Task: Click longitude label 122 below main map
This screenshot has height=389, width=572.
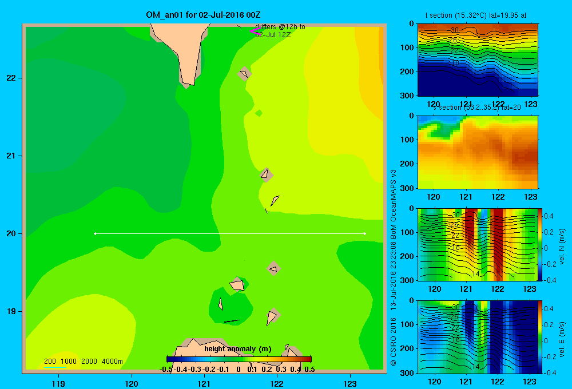Action: 277,383
